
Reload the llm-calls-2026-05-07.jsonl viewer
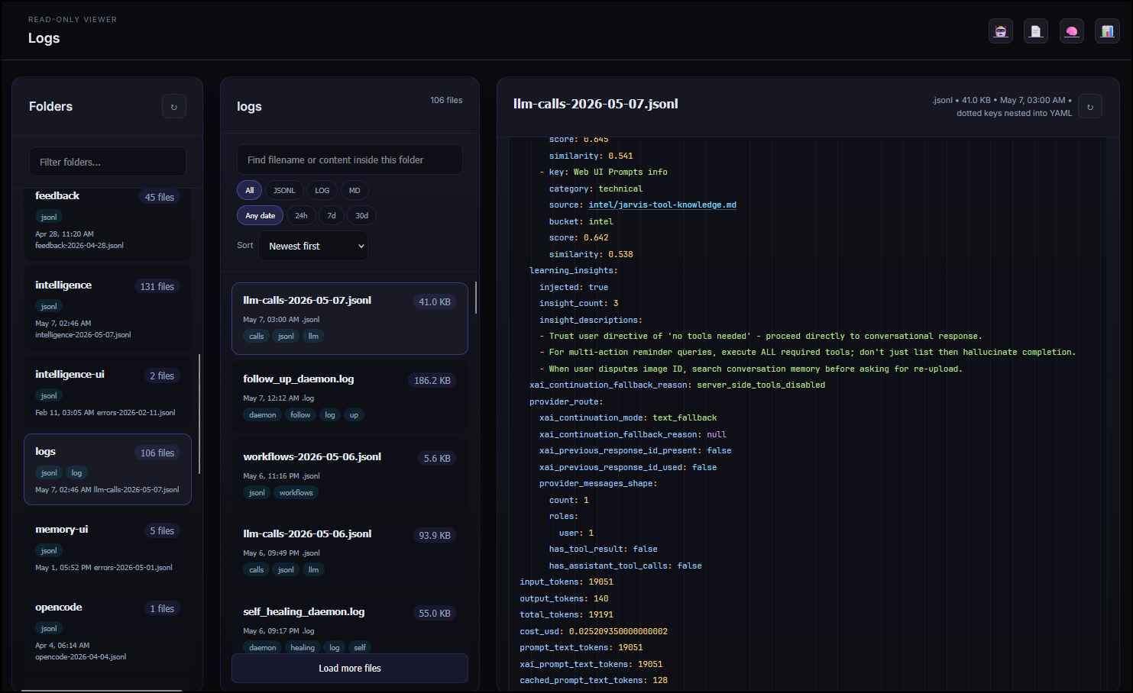tap(1090, 107)
